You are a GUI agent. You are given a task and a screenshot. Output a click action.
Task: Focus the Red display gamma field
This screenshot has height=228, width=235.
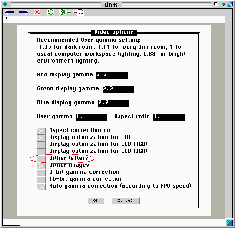(112, 76)
